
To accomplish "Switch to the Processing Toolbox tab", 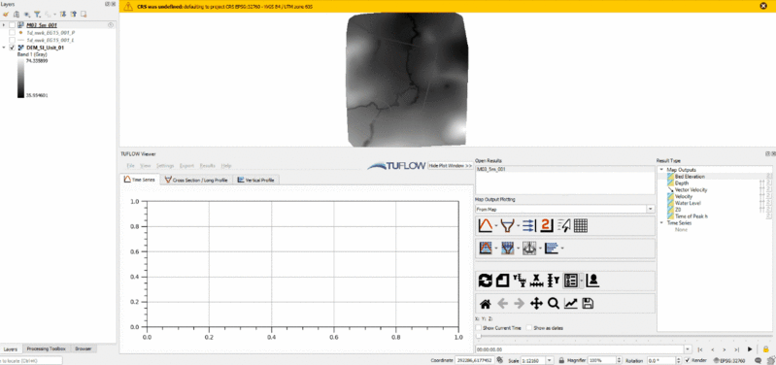I will [46, 349].
